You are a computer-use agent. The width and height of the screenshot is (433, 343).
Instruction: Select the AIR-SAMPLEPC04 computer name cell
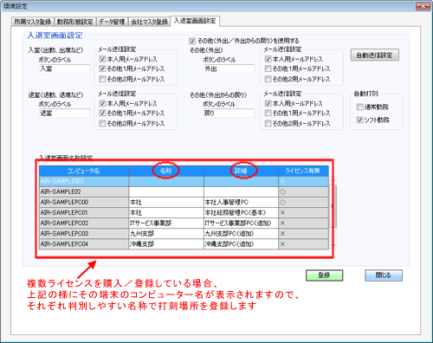point(84,244)
